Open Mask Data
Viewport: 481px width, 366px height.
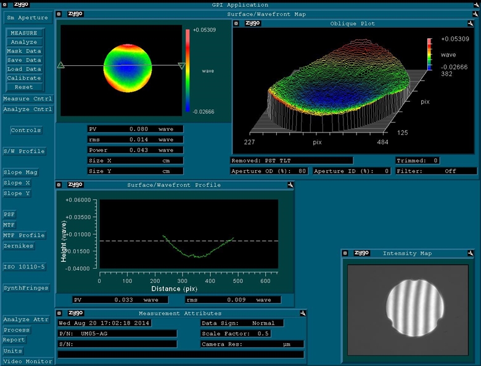[x=25, y=51]
